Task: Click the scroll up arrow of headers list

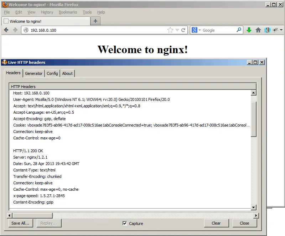Action: [254, 93]
